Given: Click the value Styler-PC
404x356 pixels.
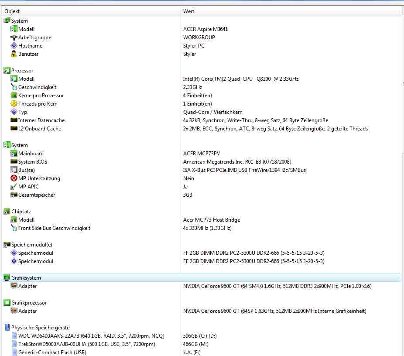Looking at the screenshot, I should click(194, 46).
